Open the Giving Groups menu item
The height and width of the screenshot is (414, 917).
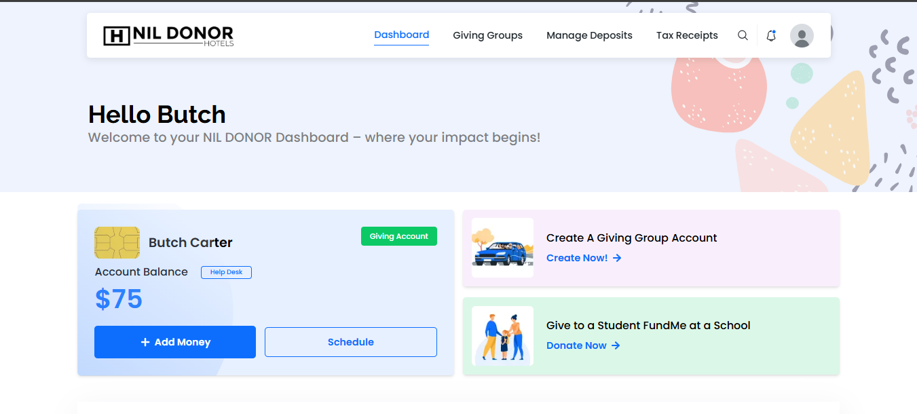point(487,35)
